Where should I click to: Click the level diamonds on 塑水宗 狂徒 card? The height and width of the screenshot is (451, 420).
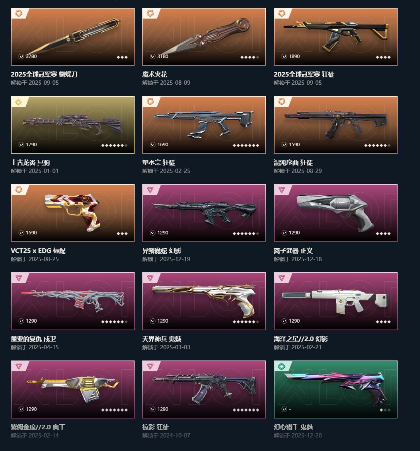[x=246, y=145]
